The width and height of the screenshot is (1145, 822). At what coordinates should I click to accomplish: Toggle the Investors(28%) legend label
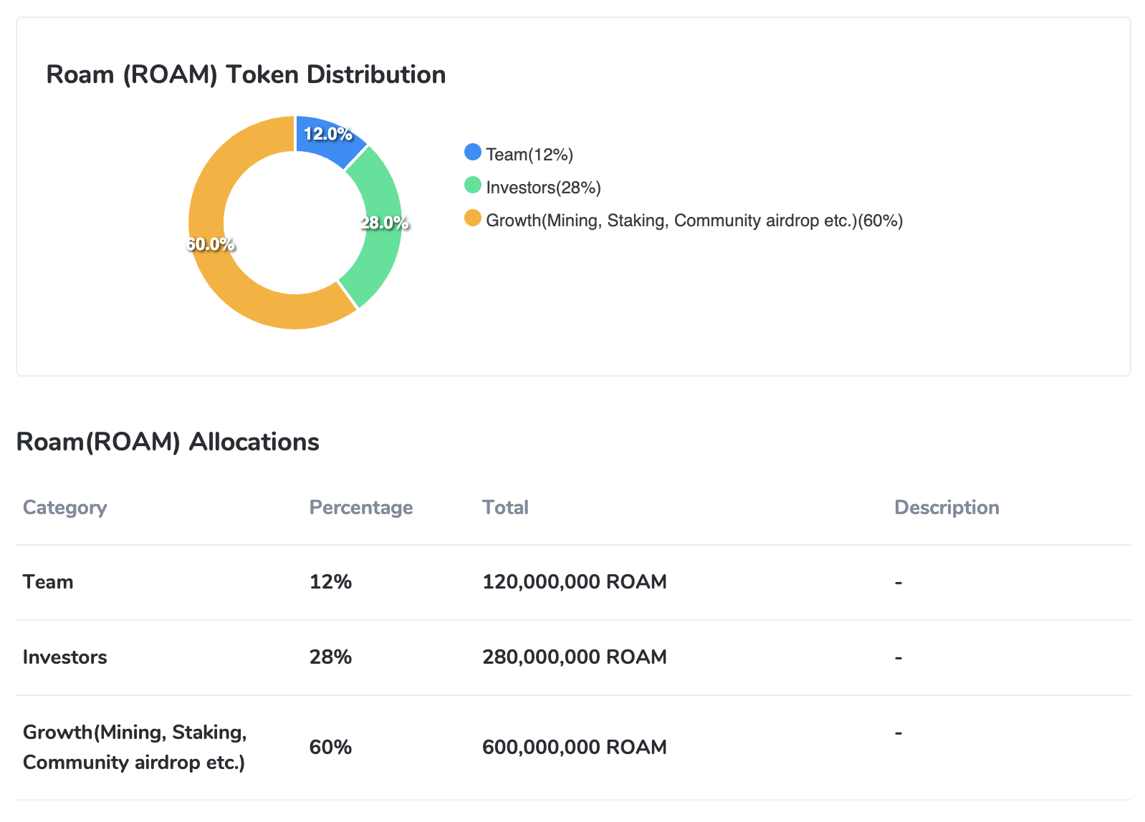[543, 188]
